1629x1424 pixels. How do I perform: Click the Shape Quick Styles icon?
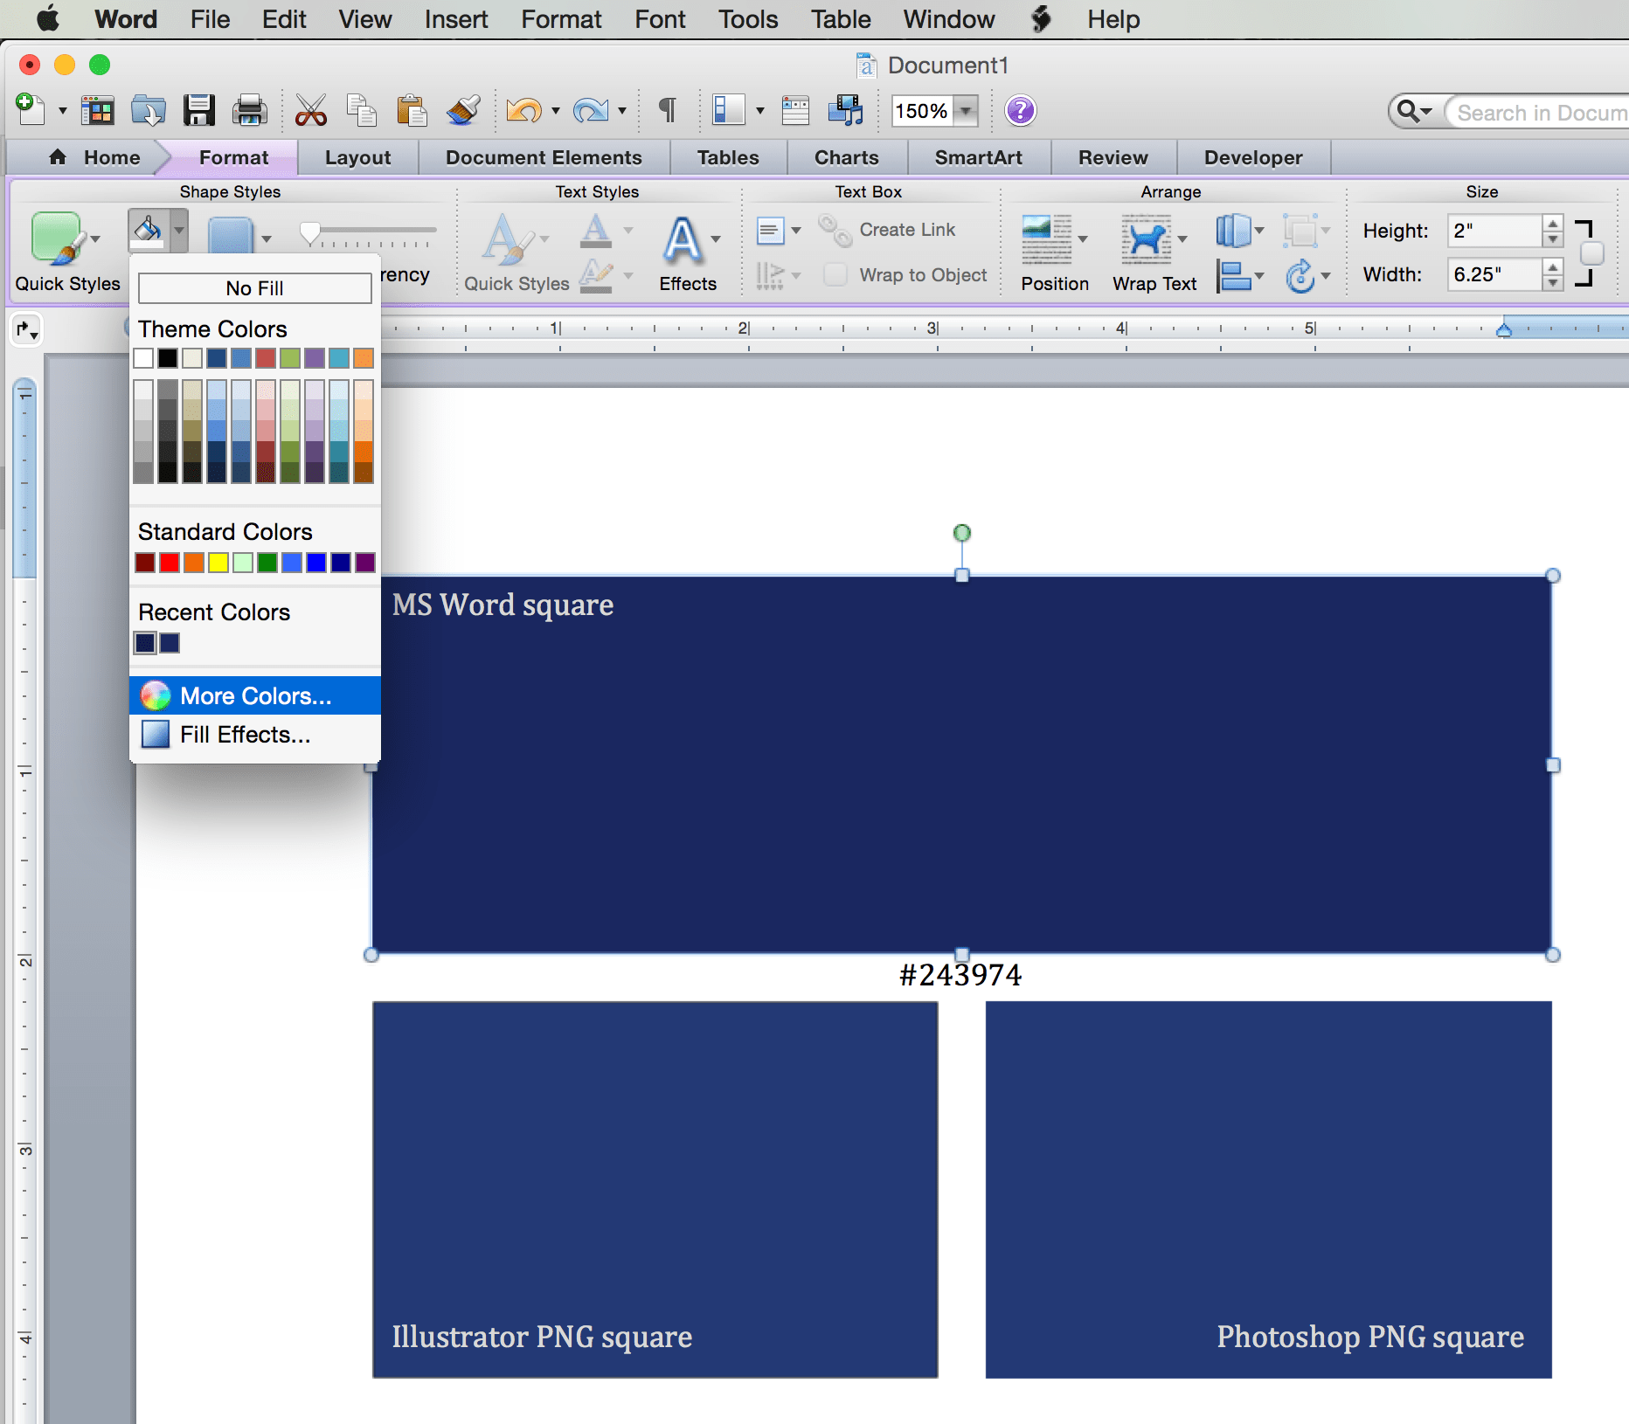(x=58, y=238)
